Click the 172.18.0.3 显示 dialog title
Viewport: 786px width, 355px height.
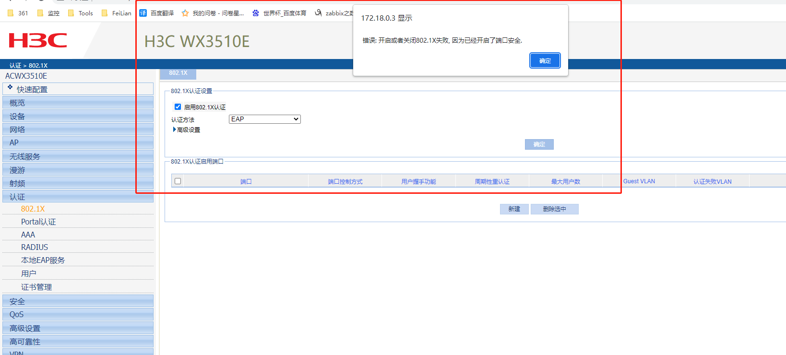tap(386, 18)
